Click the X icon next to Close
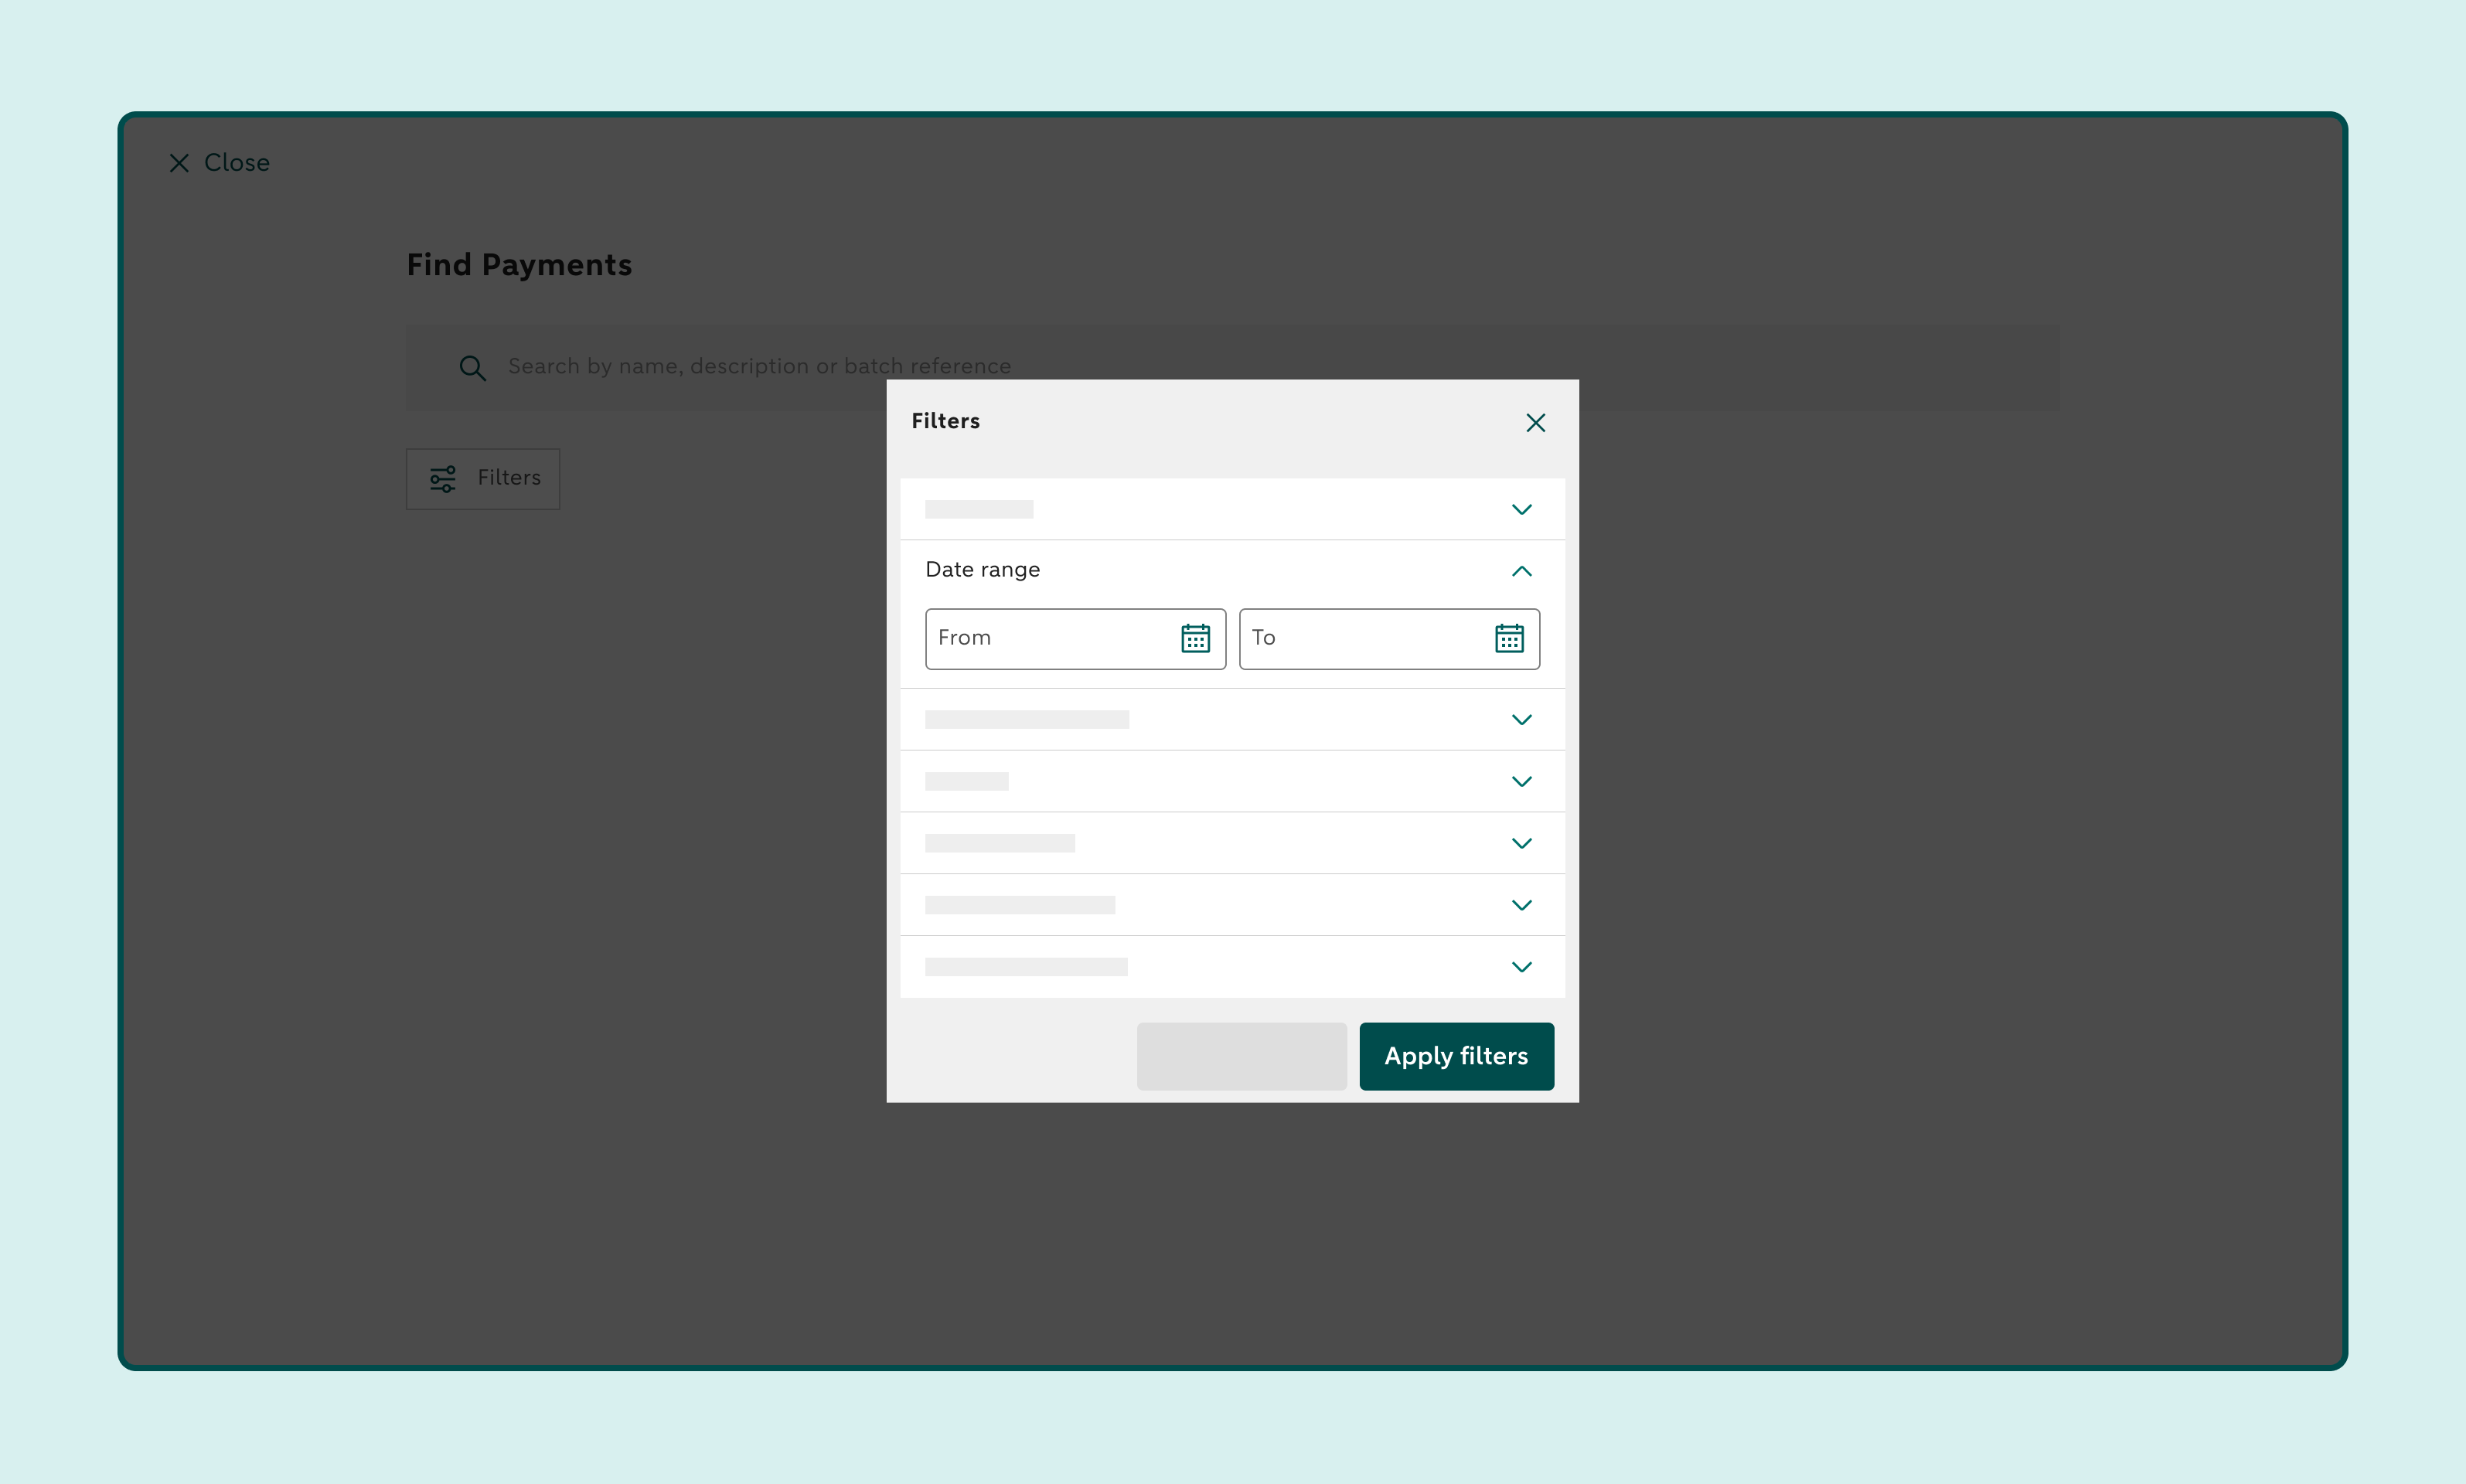 pyautogui.click(x=179, y=163)
